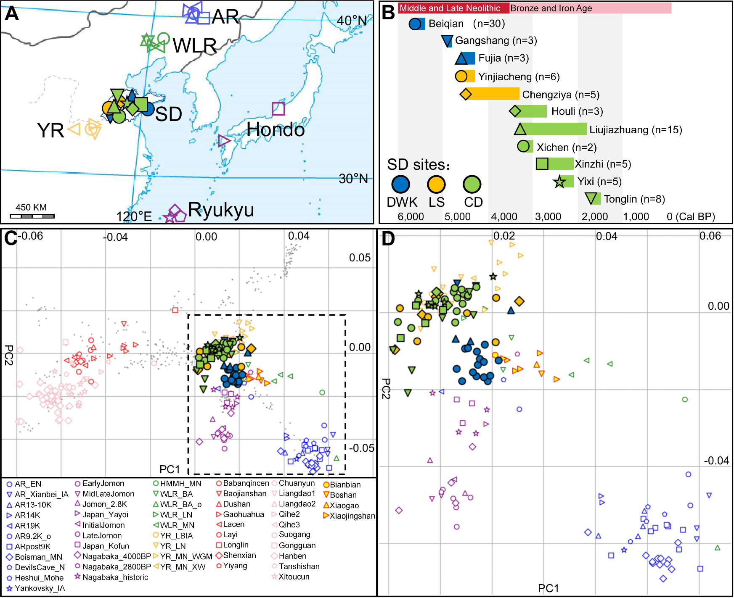Click the green square marker beside Xinzhi
734x598 pixels.
tap(542, 163)
